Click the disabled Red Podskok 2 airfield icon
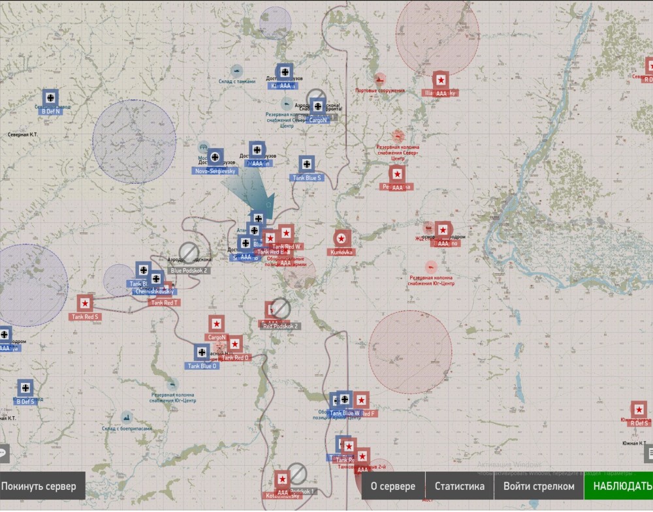Screen dimensions: 653x512 click(280, 309)
